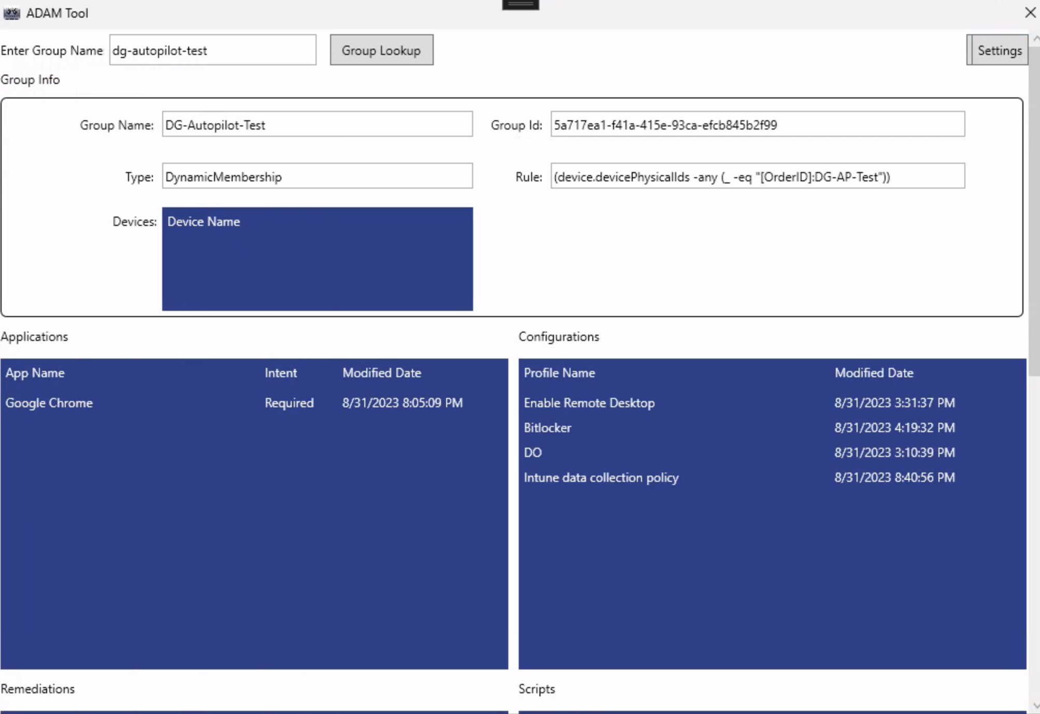
Task: Click the vertical scrollbar thumb
Action: tap(1034, 210)
